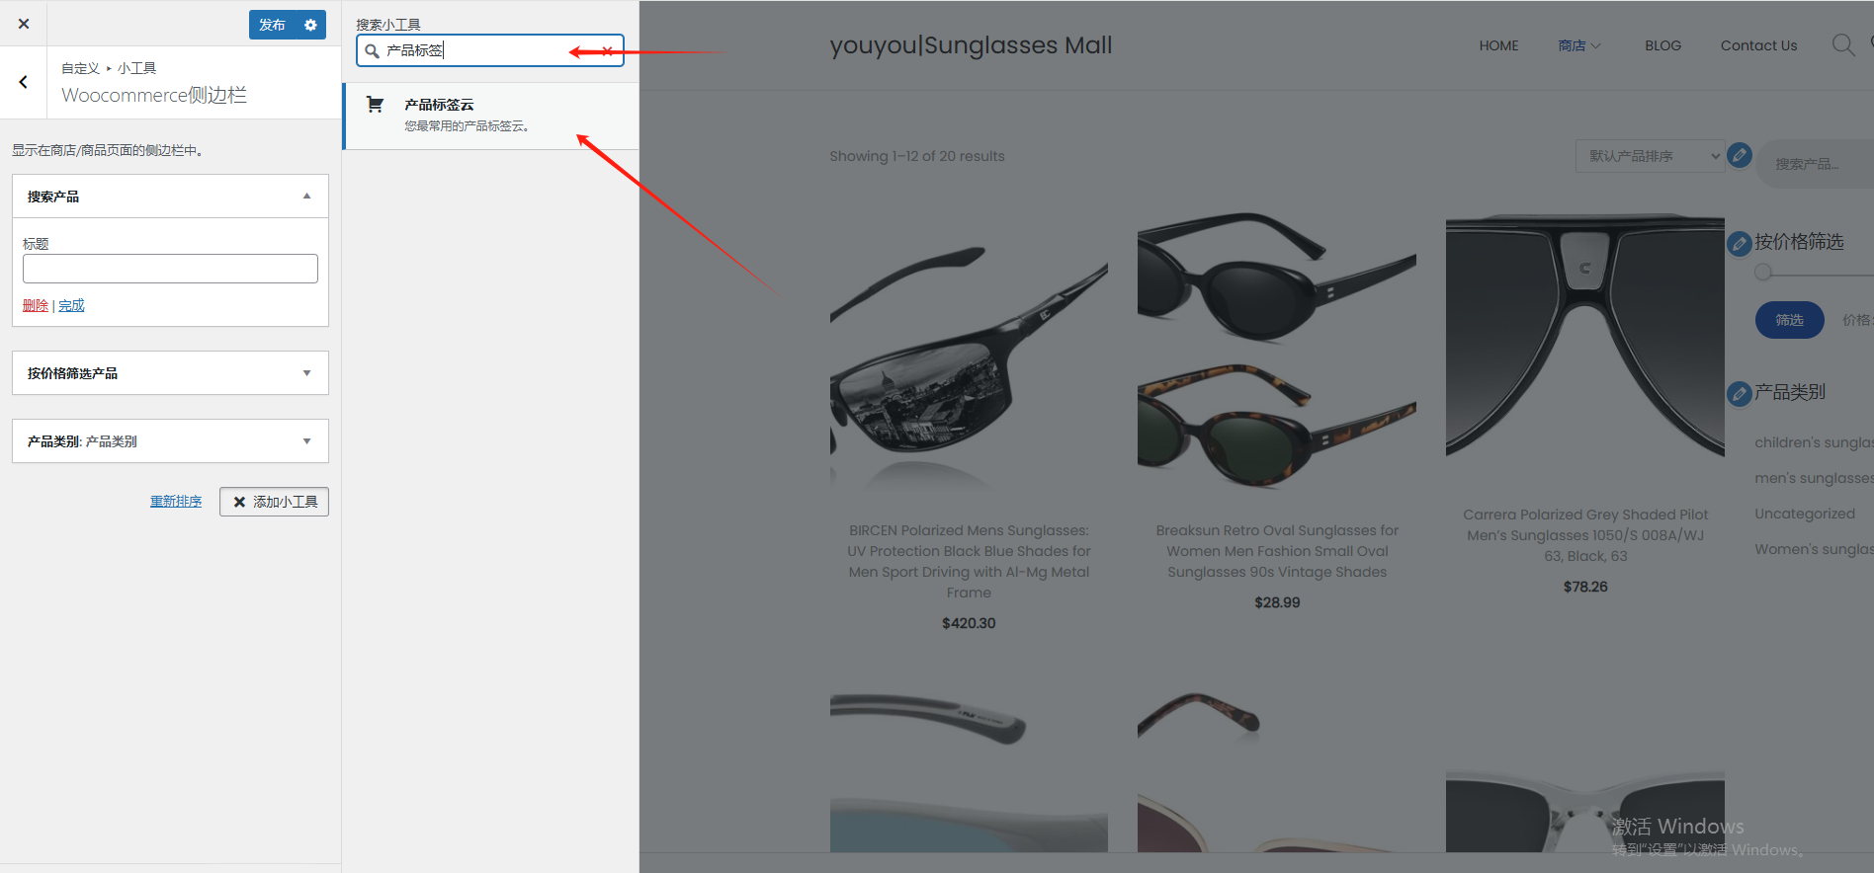Viewport: 1874px width, 873px height.
Task: Open the HOME menu item
Action: tap(1498, 45)
